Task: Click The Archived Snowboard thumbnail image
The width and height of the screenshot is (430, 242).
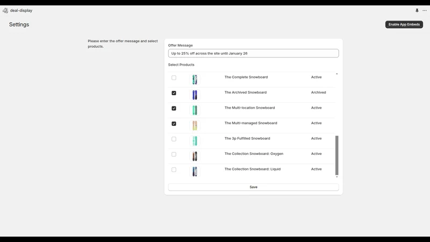Action: coord(195,95)
